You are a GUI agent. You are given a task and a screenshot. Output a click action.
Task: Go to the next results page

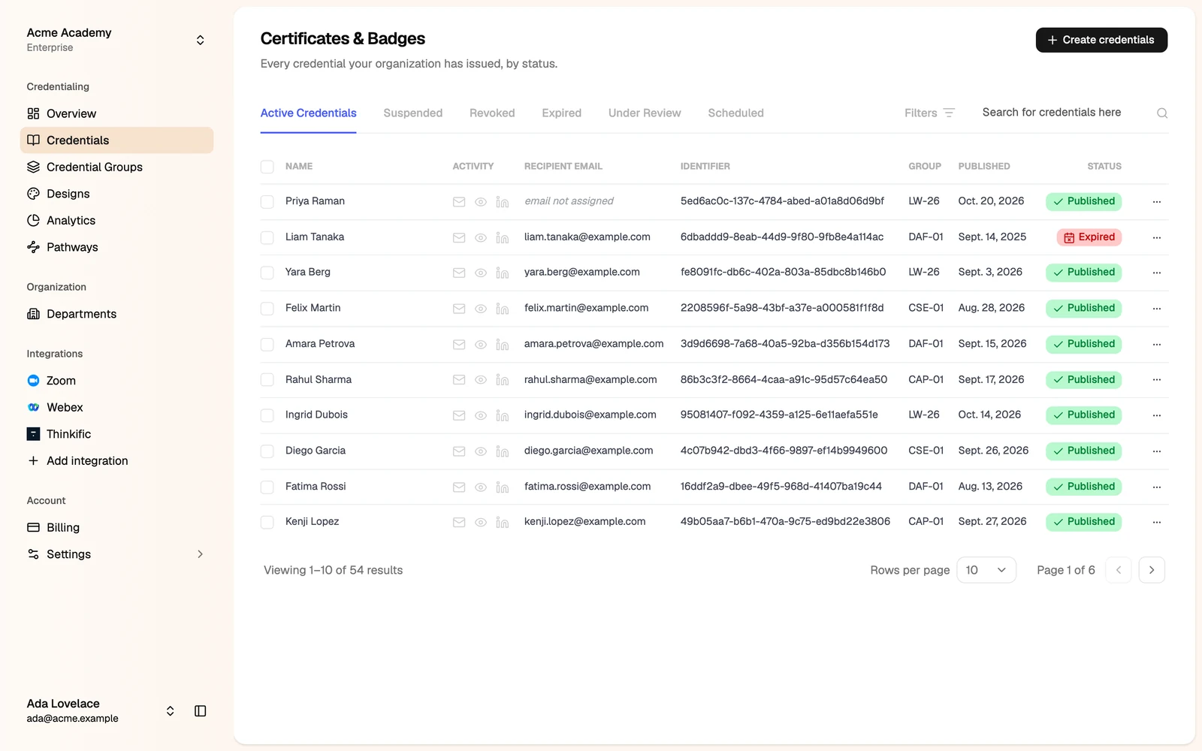coord(1152,570)
